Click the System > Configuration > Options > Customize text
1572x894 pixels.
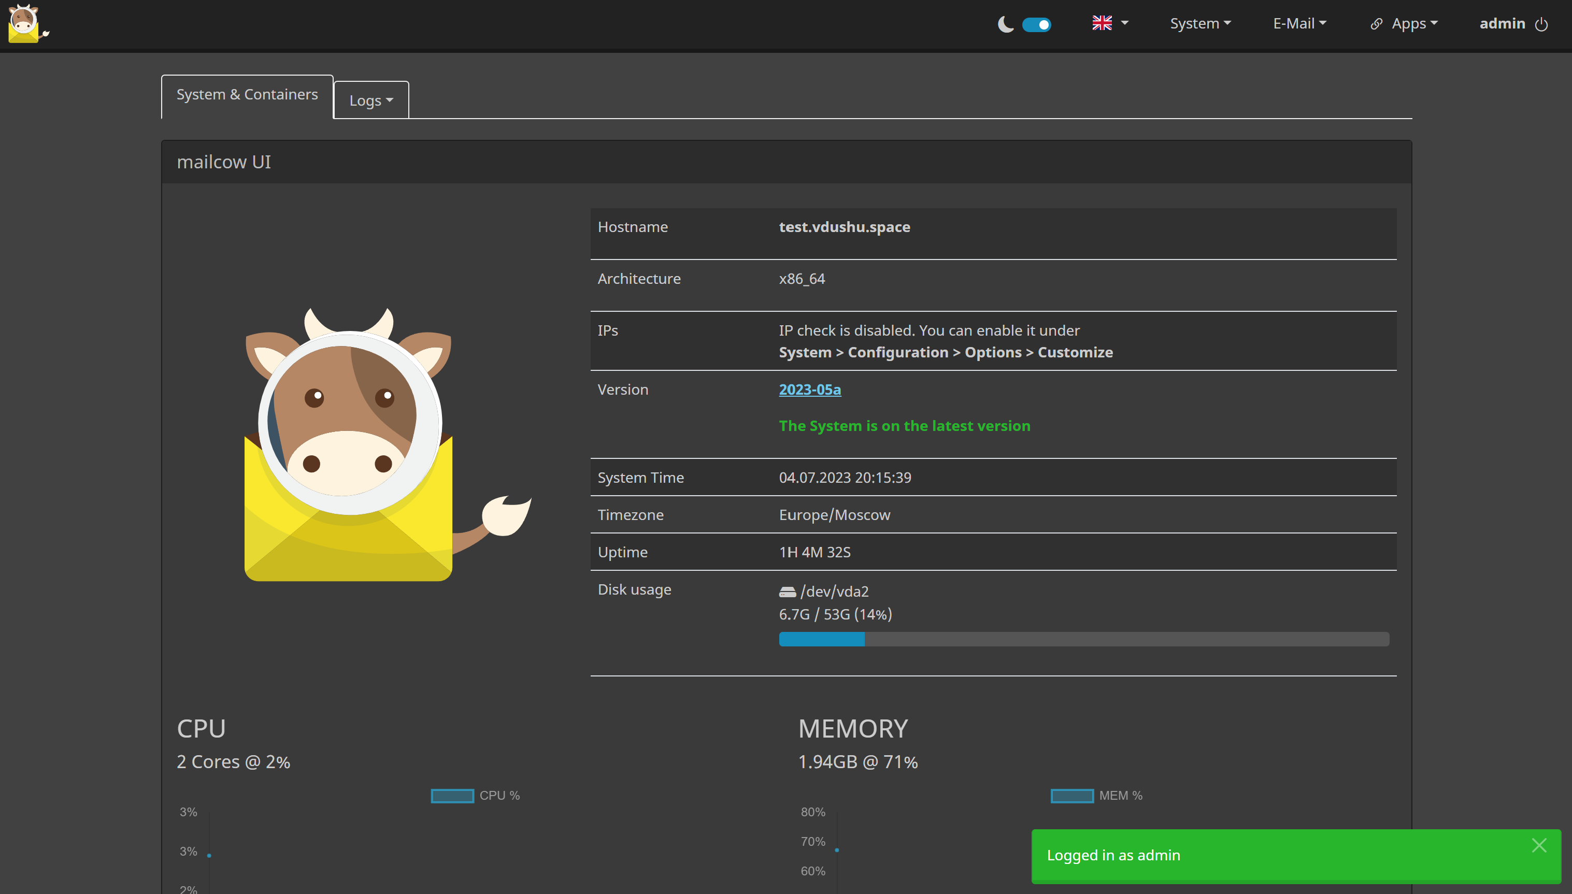946,352
